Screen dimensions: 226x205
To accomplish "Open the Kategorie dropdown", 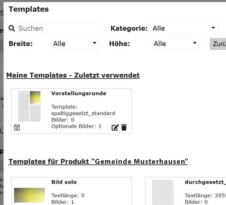I will click(x=184, y=28).
